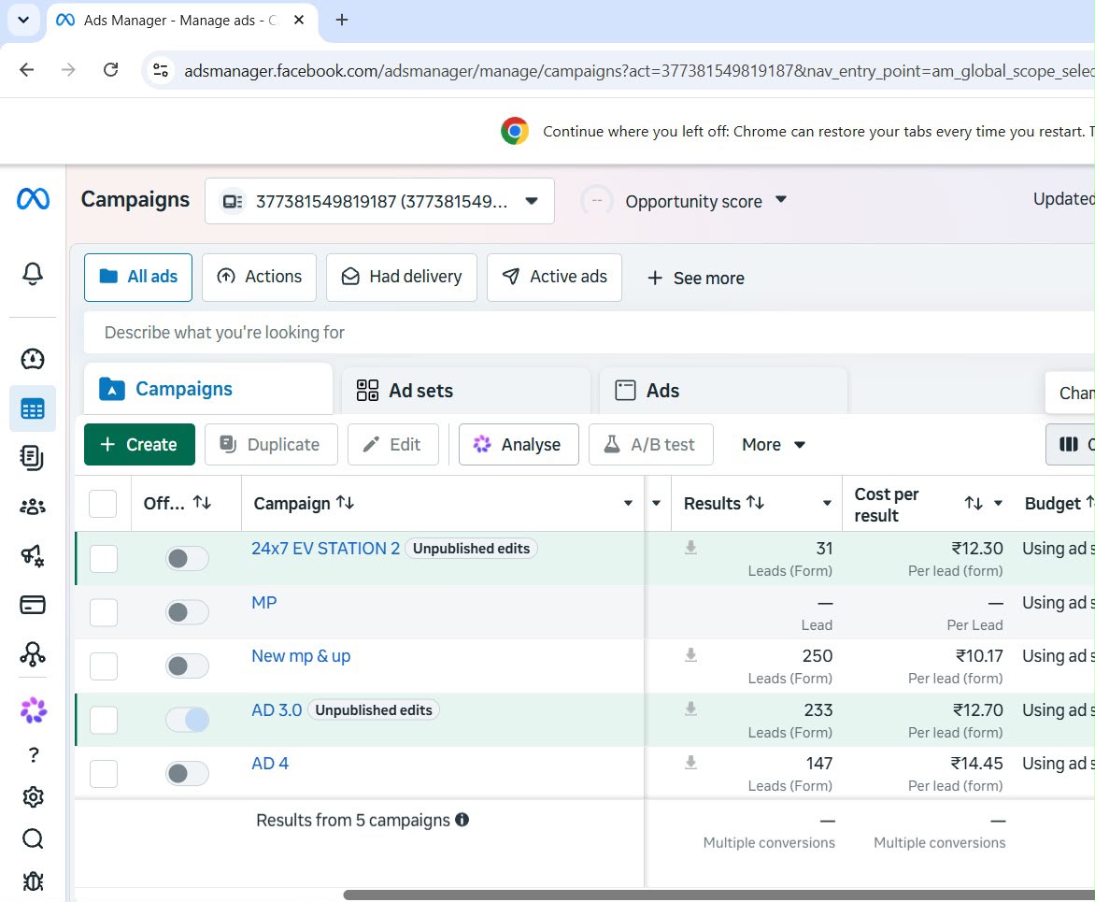1095x902 pixels.
Task: Switch to the Ad sets tab
Action: pyautogui.click(x=466, y=391)
